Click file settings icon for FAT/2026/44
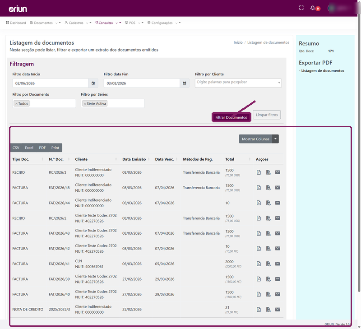 (268, 203)
